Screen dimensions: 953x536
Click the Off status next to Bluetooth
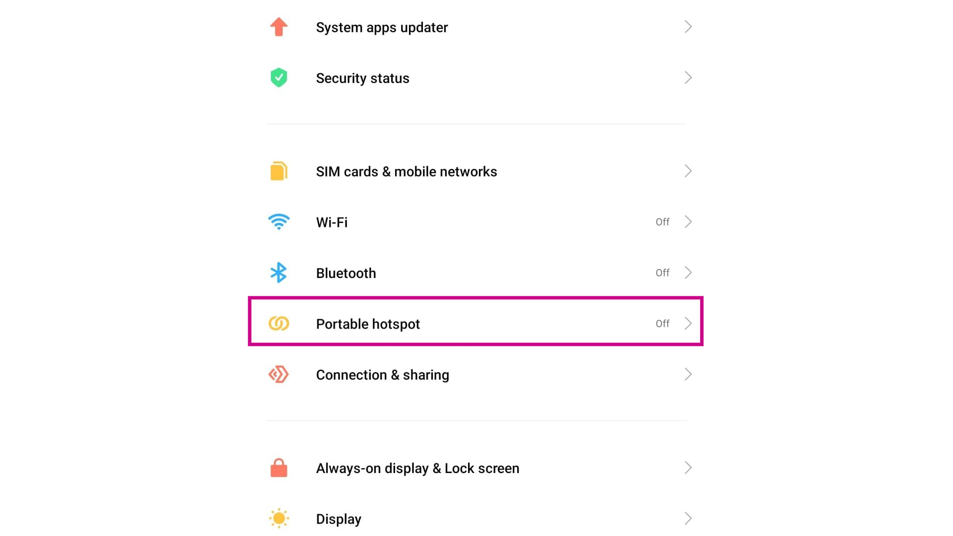[662, 273]
